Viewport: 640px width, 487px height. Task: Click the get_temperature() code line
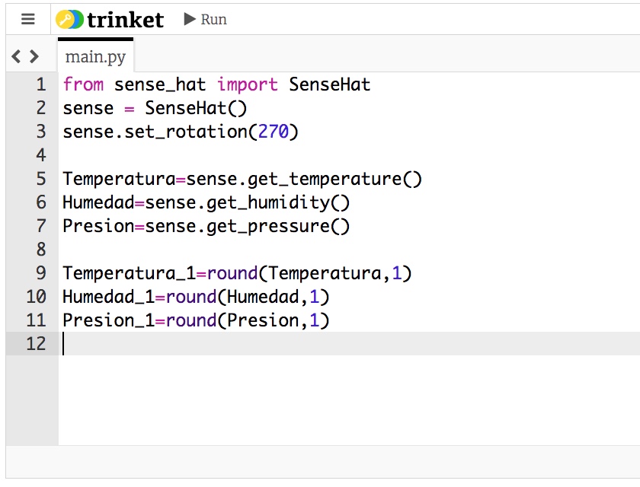click(x=242, y=179)
